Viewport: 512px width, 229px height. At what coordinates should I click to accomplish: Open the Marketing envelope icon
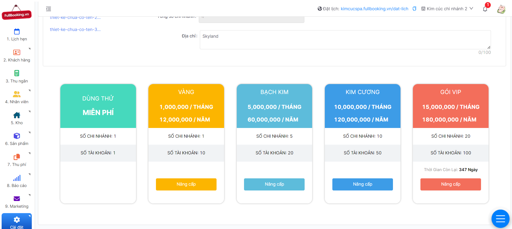pyautogui.click(x=17, y=199)
